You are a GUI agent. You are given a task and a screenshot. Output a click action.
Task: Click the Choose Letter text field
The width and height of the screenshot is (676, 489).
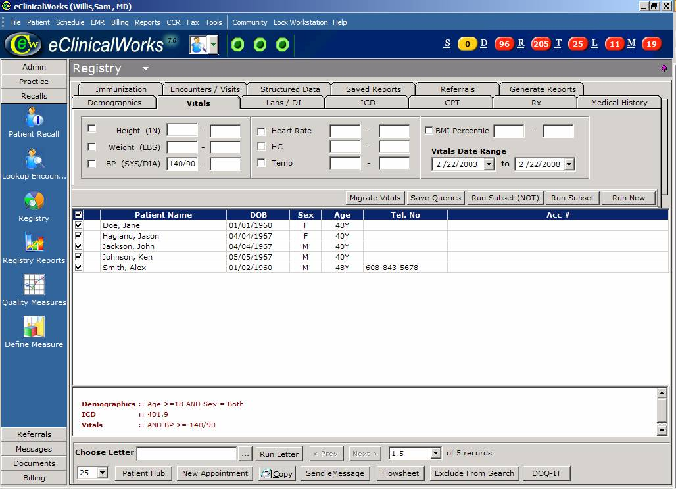tap(187, 454)
